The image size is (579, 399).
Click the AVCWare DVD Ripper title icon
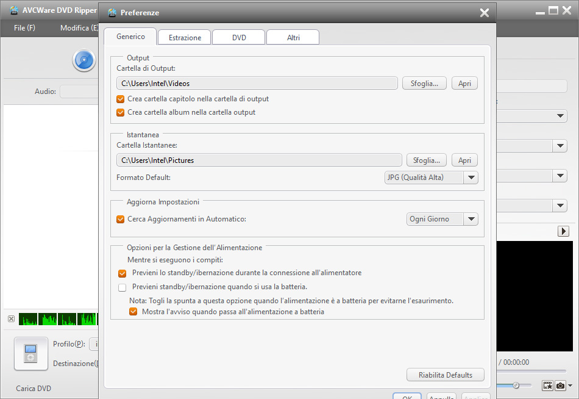click(x=13, y=10)
